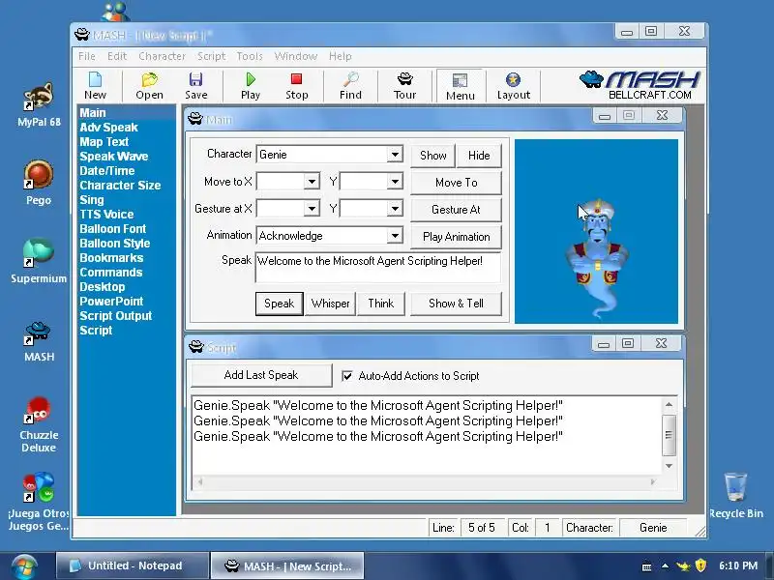This screenshot has width=774, height=580.
Task: Click the keyboard tray icon
Action: tap(646, 566)
